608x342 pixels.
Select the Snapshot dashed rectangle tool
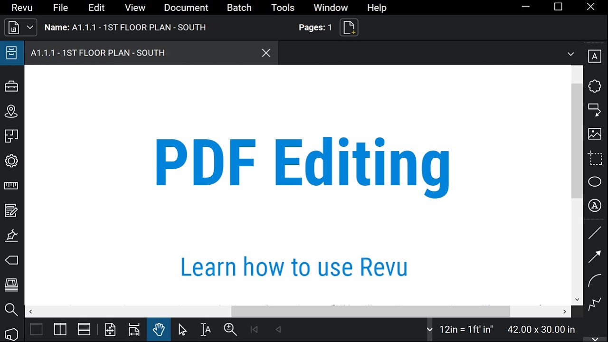pyautogui.click(x=595, y=158)
